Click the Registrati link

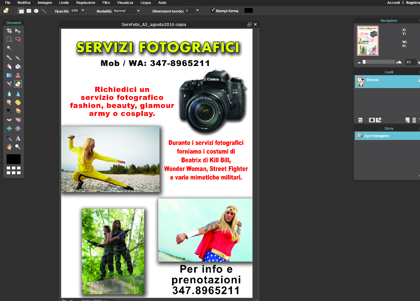click(x=413, y=3)
